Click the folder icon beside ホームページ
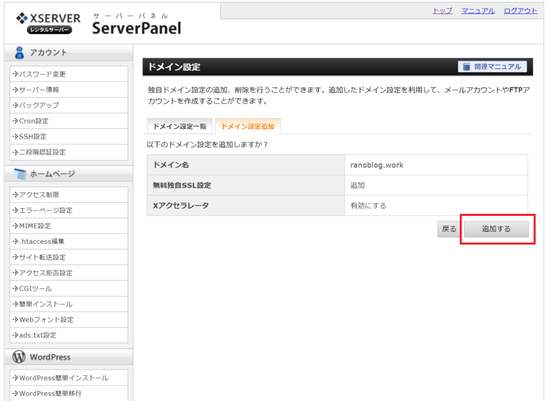This screenshot has height=401, width=550. pyautogui.click(x=19, y=173)
